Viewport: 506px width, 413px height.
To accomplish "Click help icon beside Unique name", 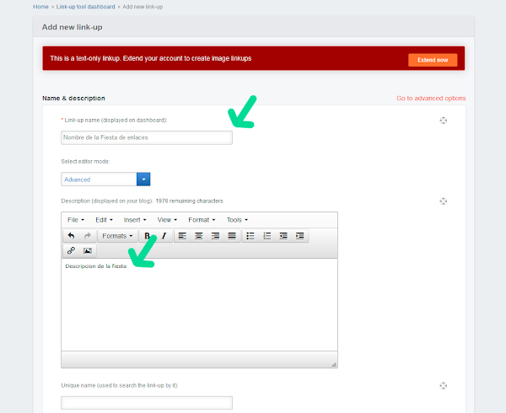I will 444,385.
